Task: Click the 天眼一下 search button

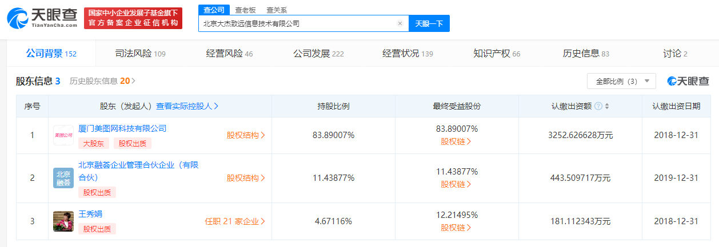Action: coord(429,23)
